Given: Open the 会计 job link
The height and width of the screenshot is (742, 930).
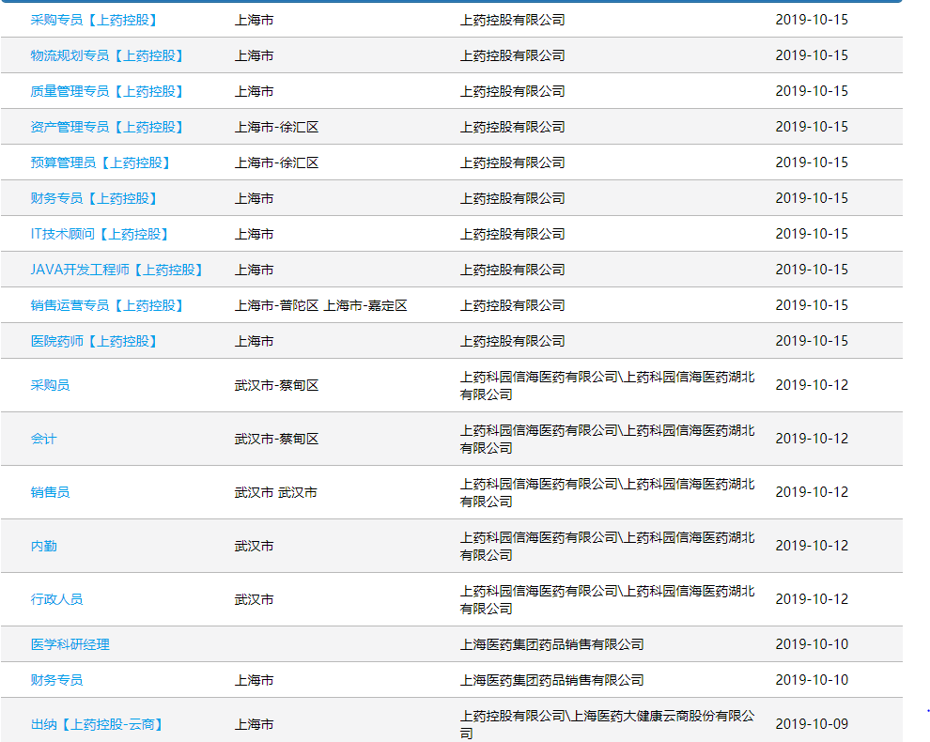Looking at the screenshot, I should tap(43, 439).
